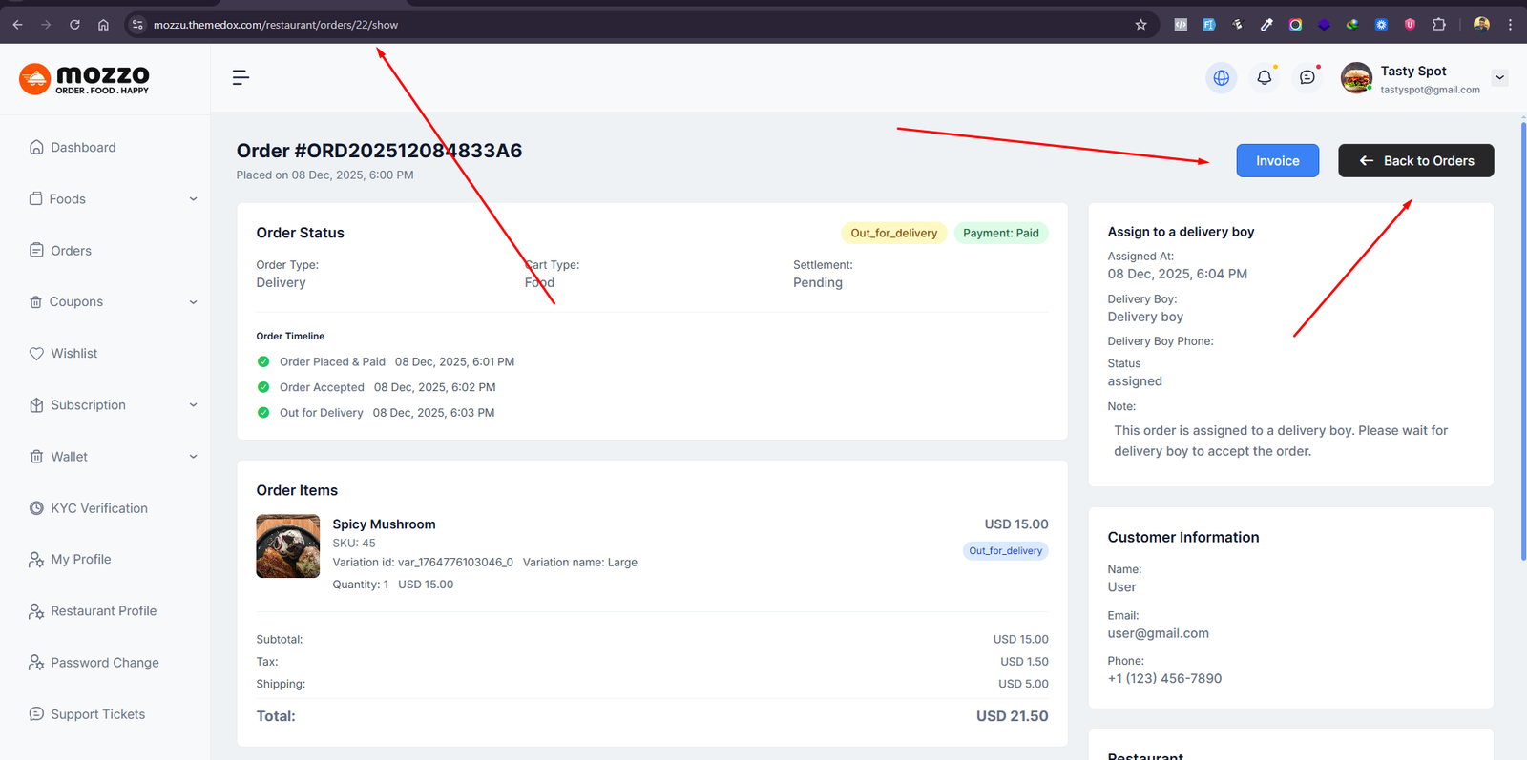
Task: Open KYC Verification page
Action: point(99,508)
